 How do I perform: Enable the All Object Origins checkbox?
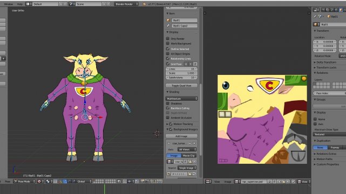click(x=168, y=53)
